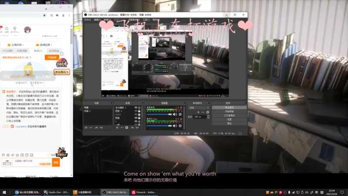Click the Exit button in OBS Controls
This screenshot has width=348, height=196.
(x=229, y=123)
